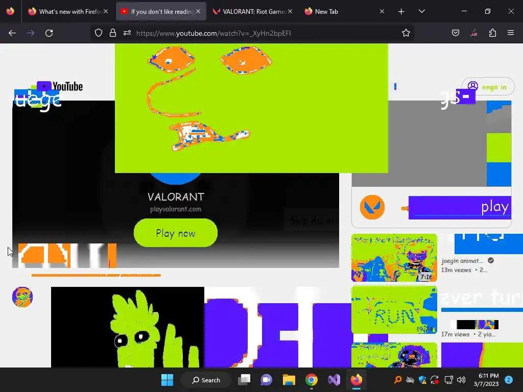523x392 pixels.
Task: Click the Valorant logo in the ad card
Action: (372, 207)
